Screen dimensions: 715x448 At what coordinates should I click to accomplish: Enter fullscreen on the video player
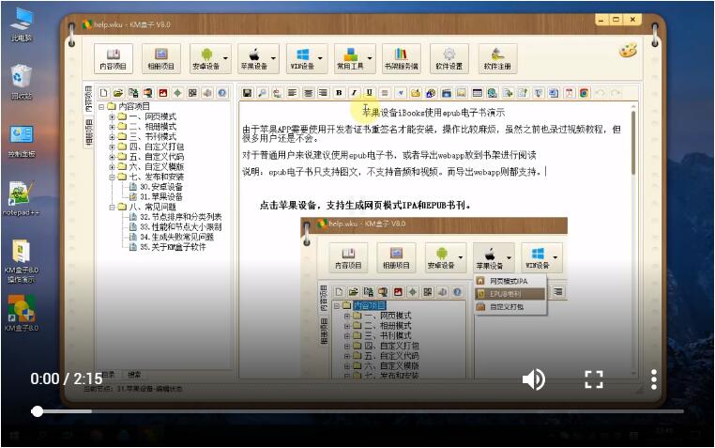pos(593,379)
